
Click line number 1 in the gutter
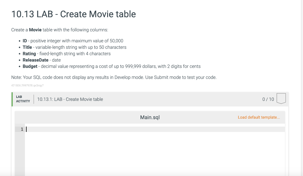pyautogui.click(x=22, y=129)
